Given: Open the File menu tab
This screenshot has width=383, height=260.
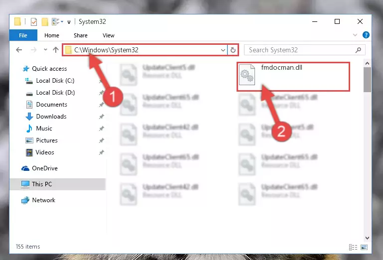Looking at the screenshot, I should pos(23,35).
